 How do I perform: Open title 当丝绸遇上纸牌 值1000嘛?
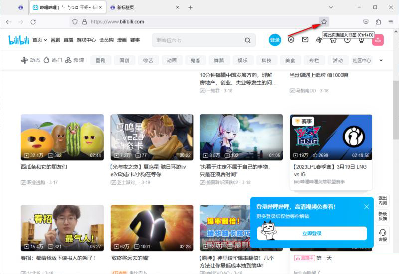pyautogui.click(x=319, y=75)
